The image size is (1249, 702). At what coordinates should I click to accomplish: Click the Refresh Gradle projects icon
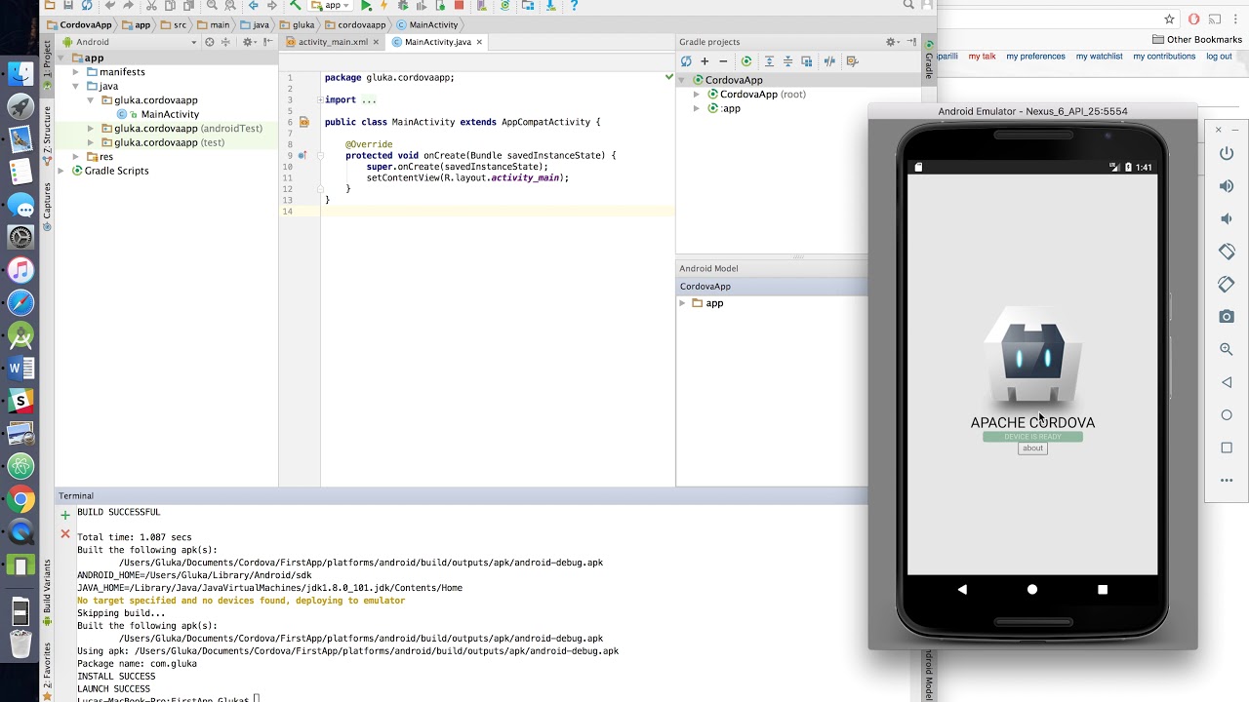(x=686, y=60)
